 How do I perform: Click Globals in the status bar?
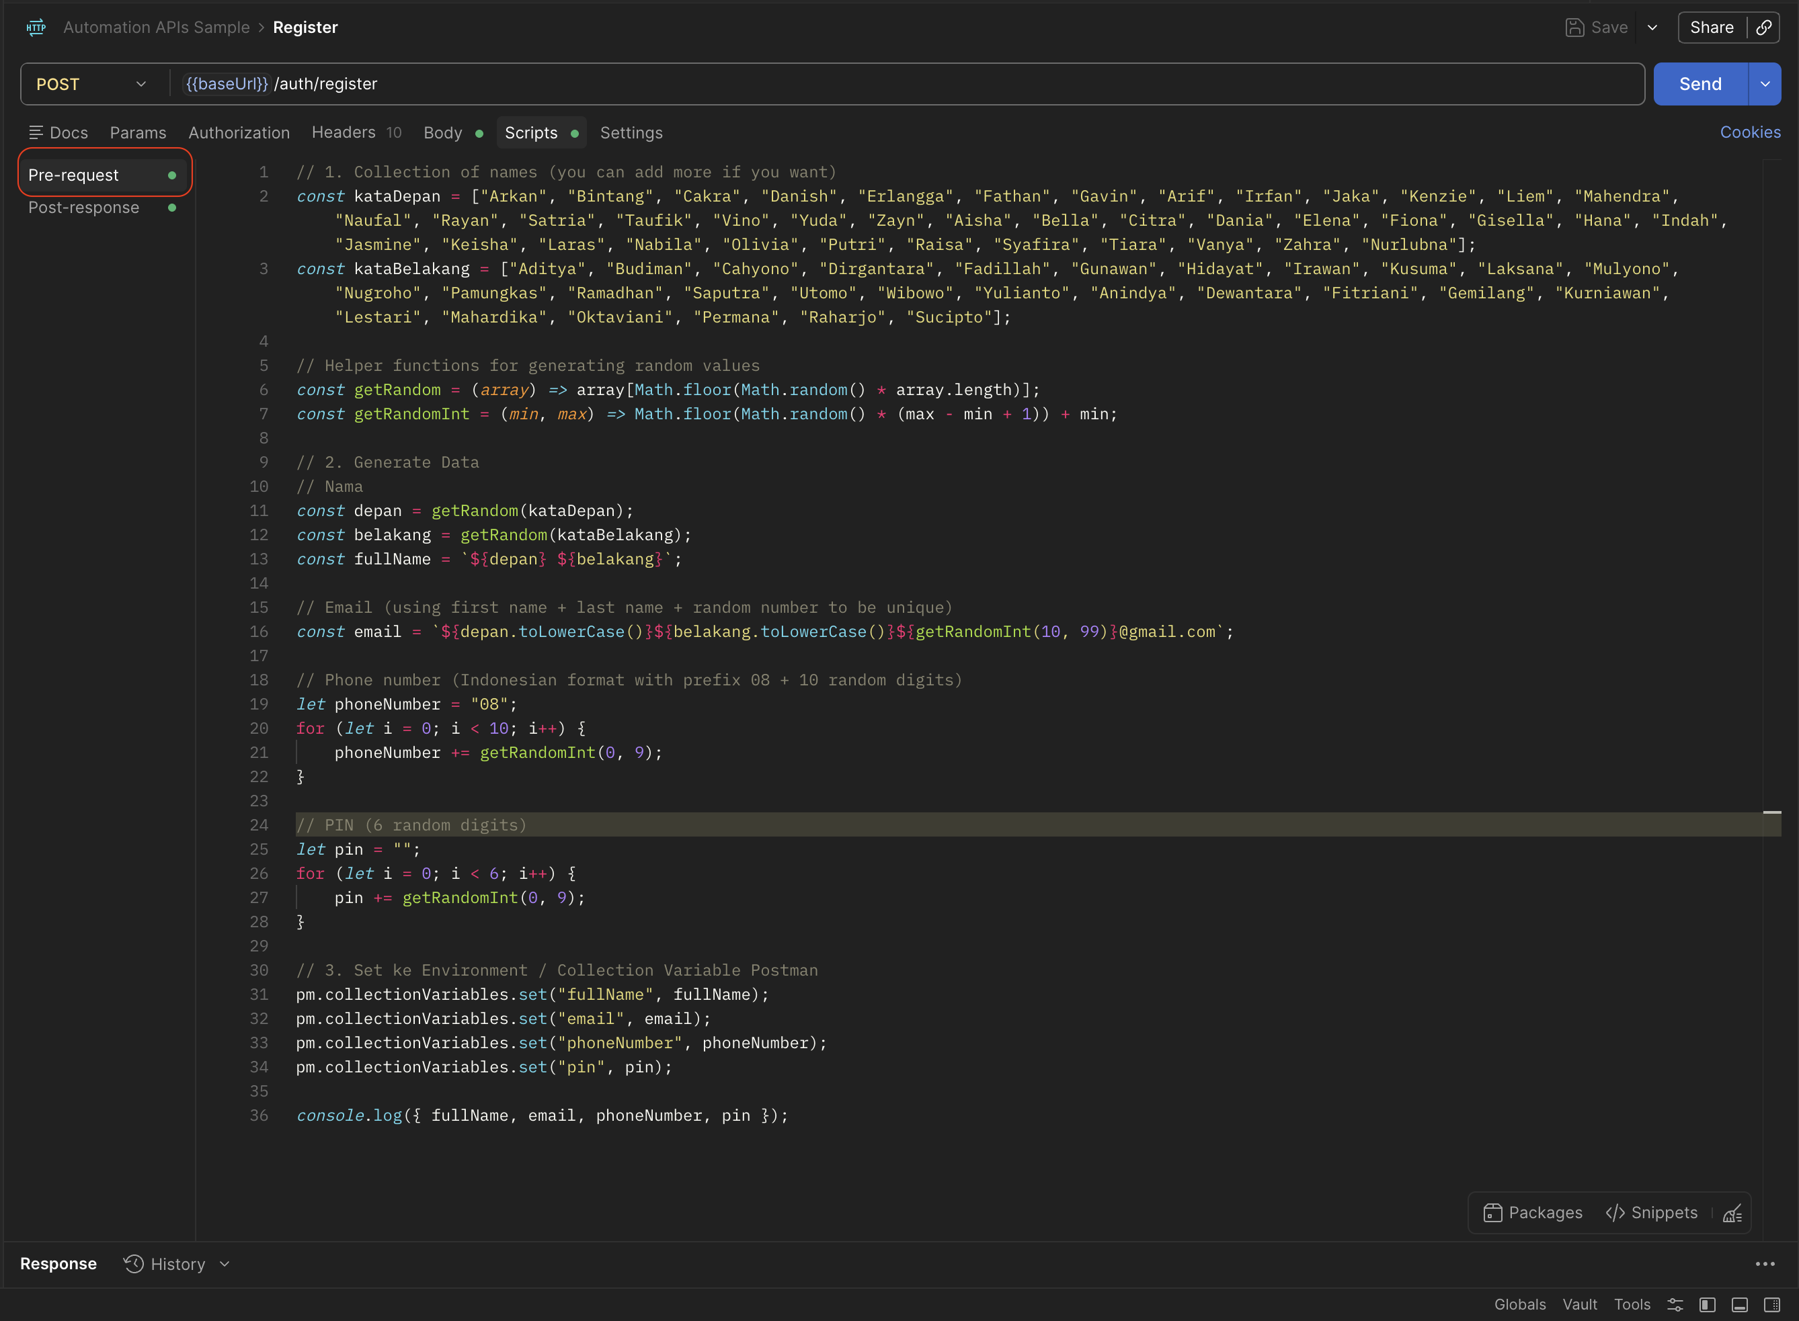1520,1305
